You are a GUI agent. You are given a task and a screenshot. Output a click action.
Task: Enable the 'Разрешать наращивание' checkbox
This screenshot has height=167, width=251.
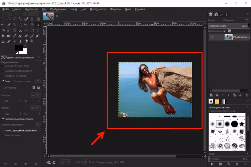tap(3, 71)
